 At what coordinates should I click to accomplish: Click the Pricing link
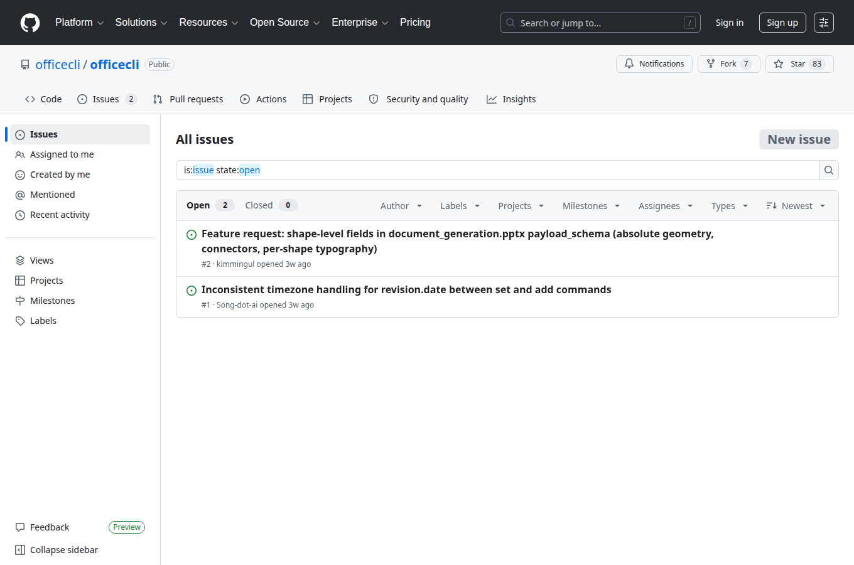(415, 23)
